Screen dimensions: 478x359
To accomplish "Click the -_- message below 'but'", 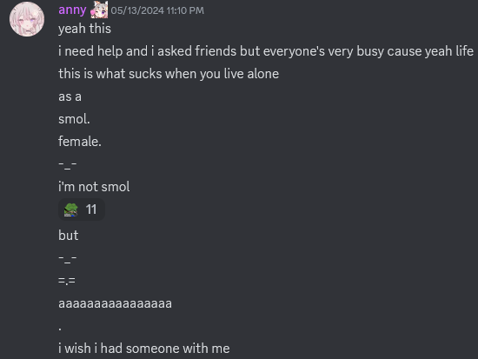I will [68, 259].
